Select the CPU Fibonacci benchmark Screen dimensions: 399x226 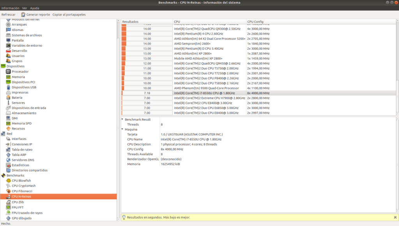tap(23, 191)
